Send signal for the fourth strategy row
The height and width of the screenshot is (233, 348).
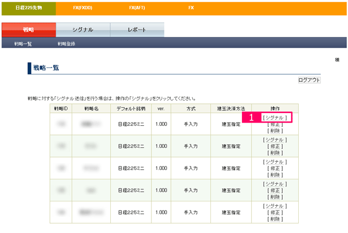275,184
